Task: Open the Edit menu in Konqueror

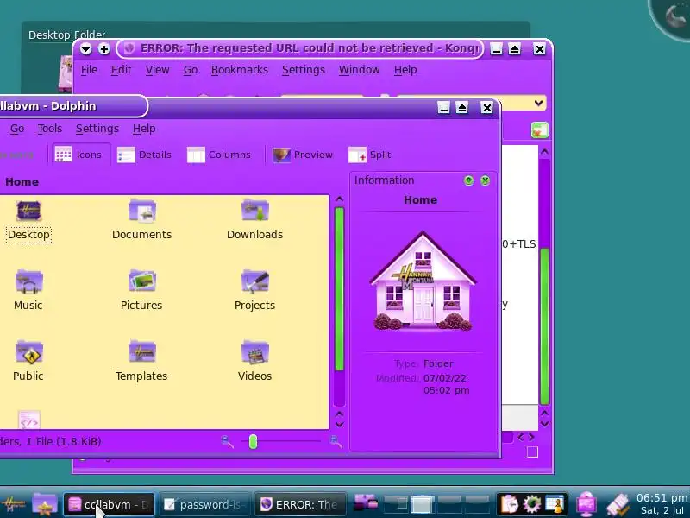Action: [x=121, y=70]
